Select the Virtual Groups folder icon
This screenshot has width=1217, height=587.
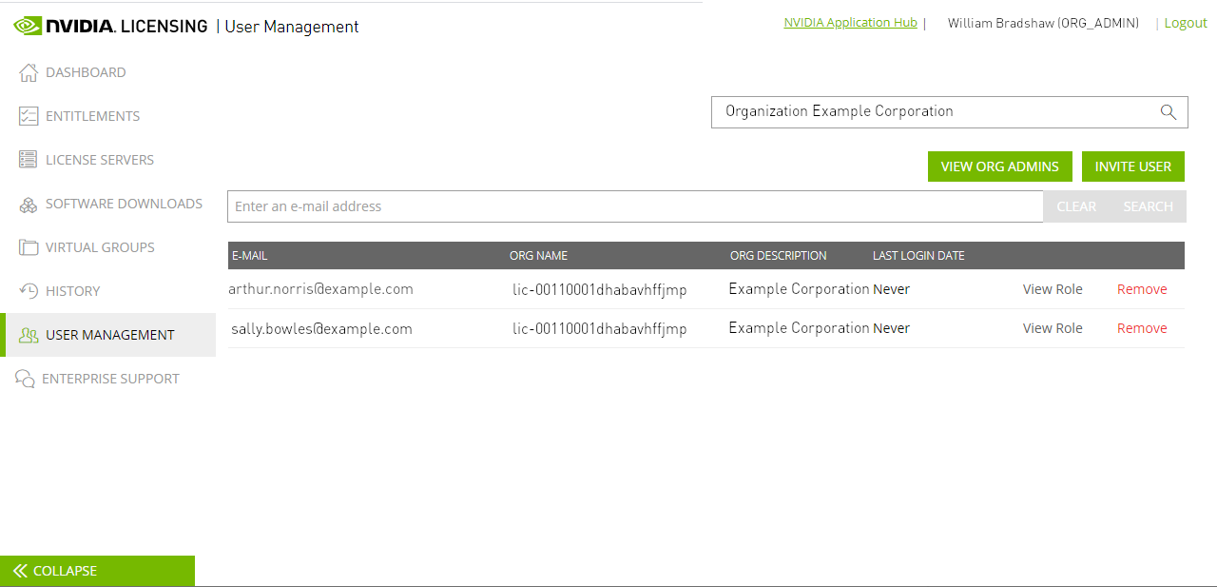tap(28, 246)
